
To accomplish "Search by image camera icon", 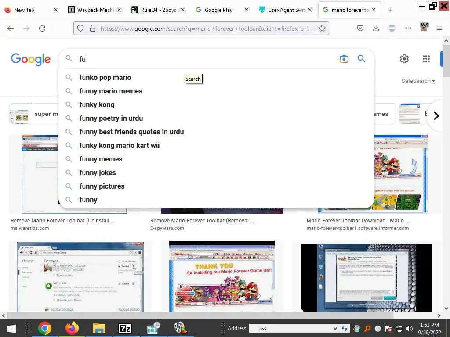I will [x=344, y=59].
